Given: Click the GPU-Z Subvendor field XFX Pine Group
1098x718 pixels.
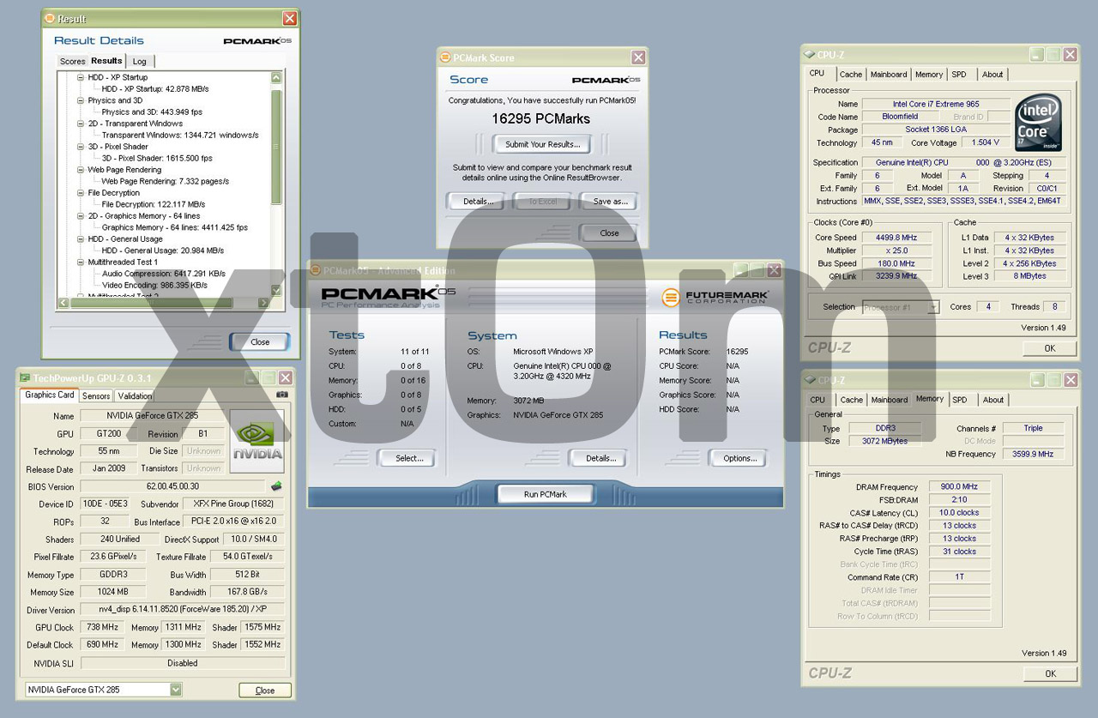Looking at the screenshot, I should tap(232, 504).
